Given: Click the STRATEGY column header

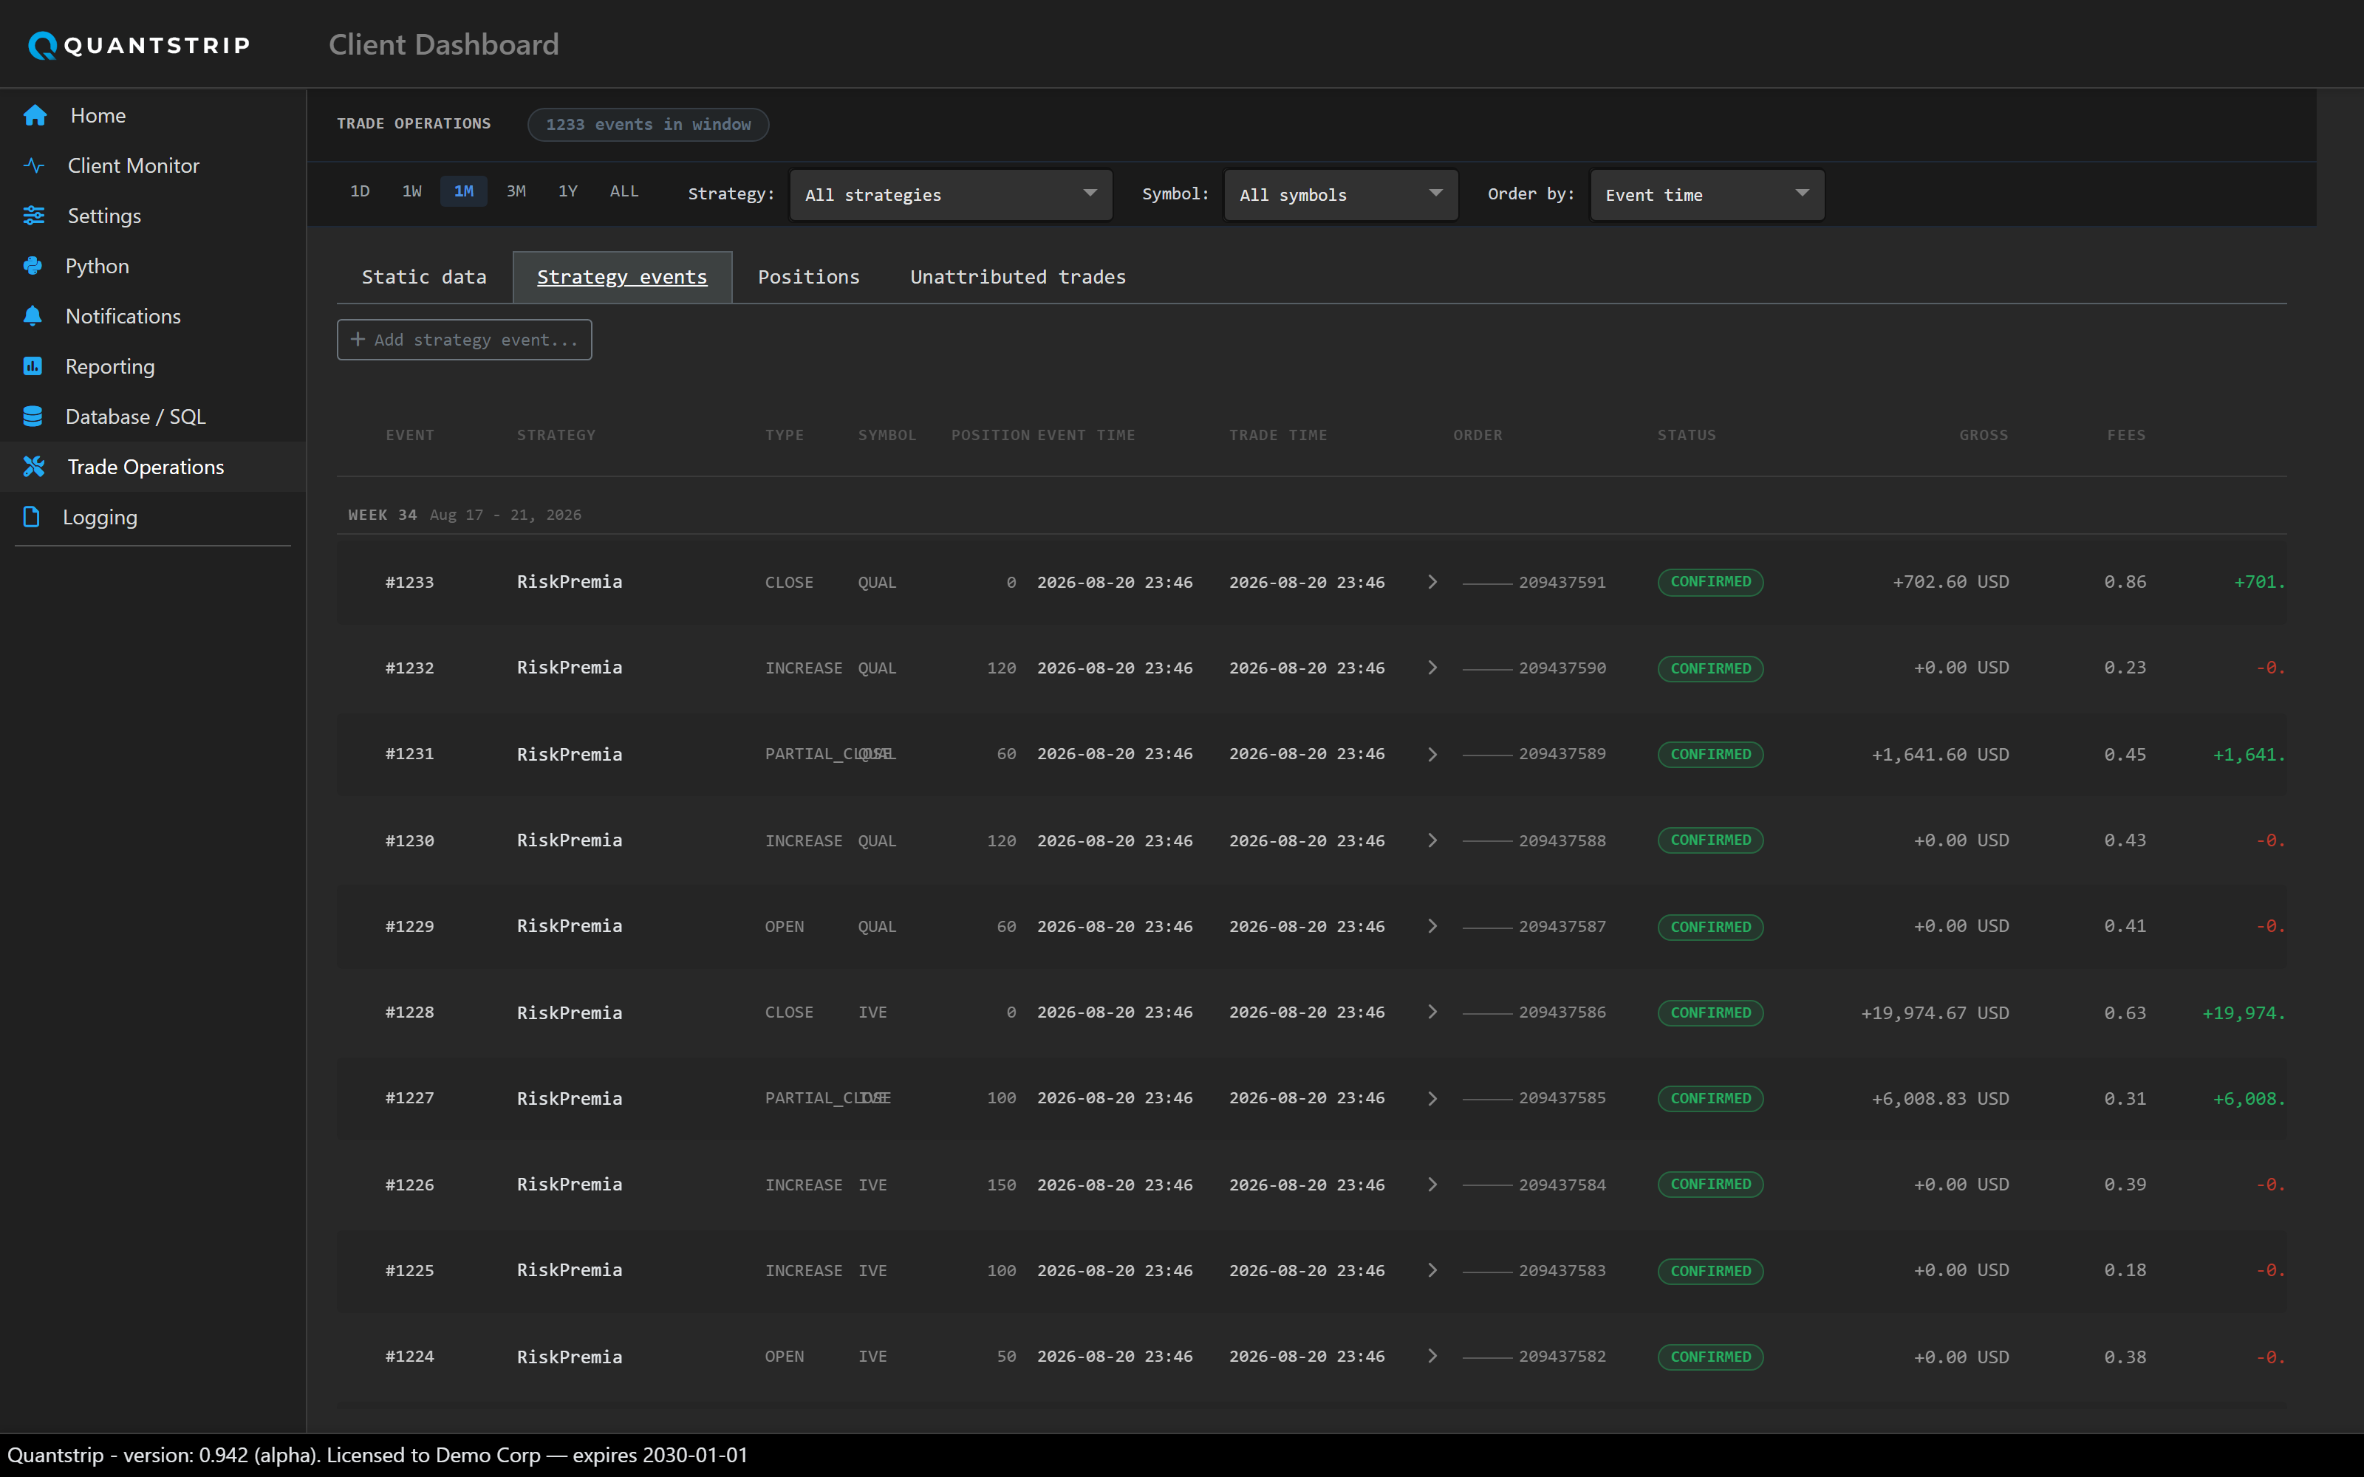Looking at the screenshot, I should 556,435.
